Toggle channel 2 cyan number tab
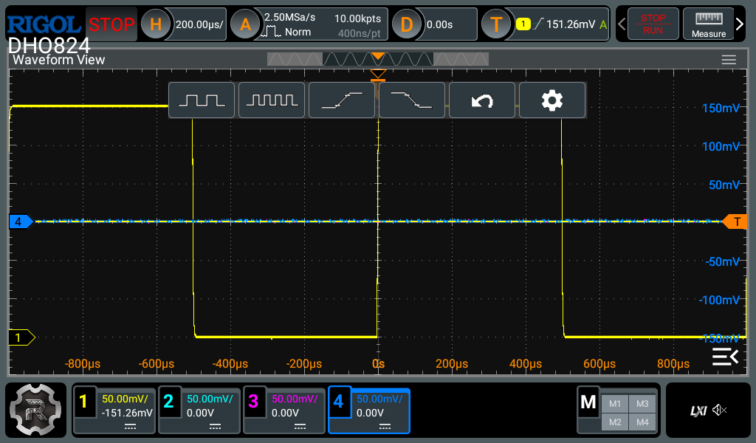This screenshot has width=756, height=443. tap(168, 401)
